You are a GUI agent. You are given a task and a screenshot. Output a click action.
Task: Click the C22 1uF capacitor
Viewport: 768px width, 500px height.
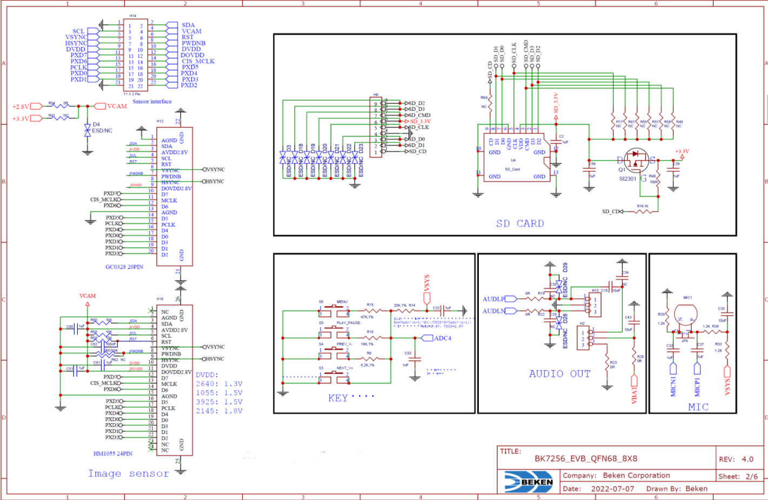point(442,311)
